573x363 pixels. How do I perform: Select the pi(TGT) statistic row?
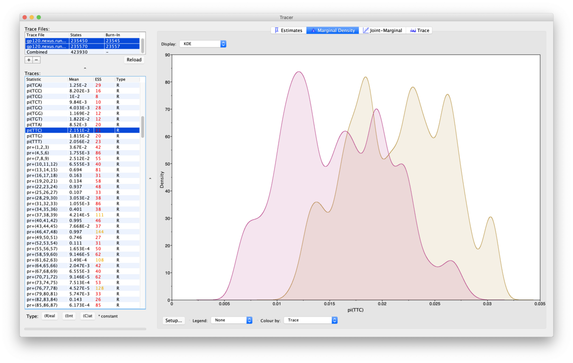coord(82,119)
